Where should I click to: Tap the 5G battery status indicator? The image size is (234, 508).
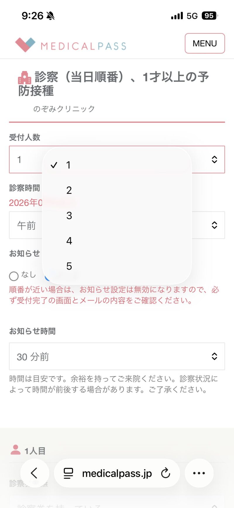[209, 16]
